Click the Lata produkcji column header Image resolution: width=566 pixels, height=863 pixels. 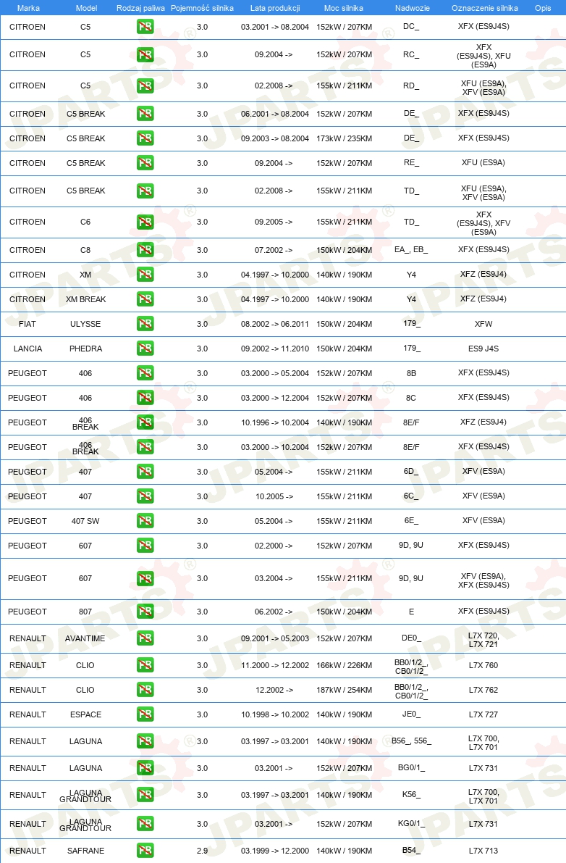coord(275,8)
